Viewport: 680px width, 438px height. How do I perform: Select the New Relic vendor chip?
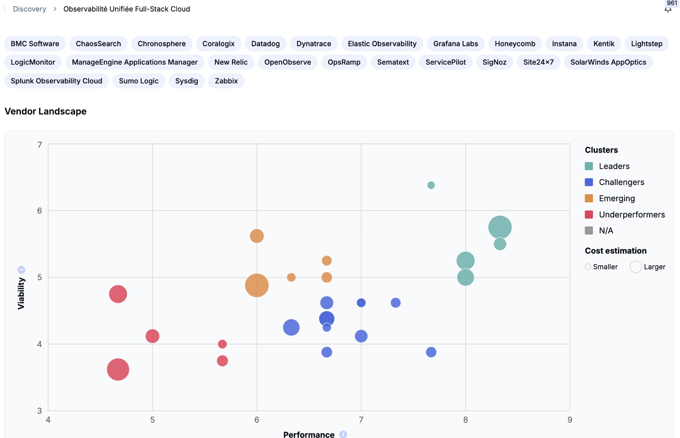[231, 62]
